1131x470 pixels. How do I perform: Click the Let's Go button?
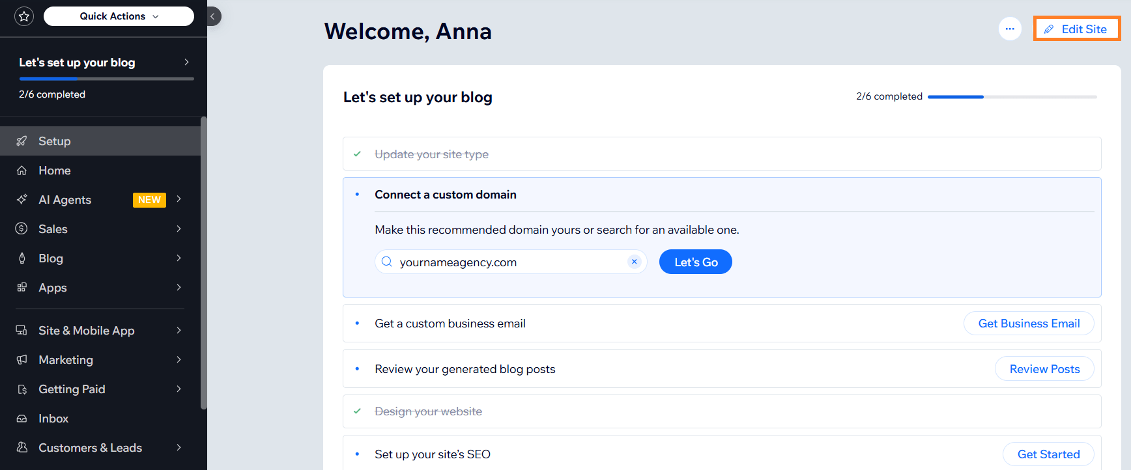(x=695, y=262)
